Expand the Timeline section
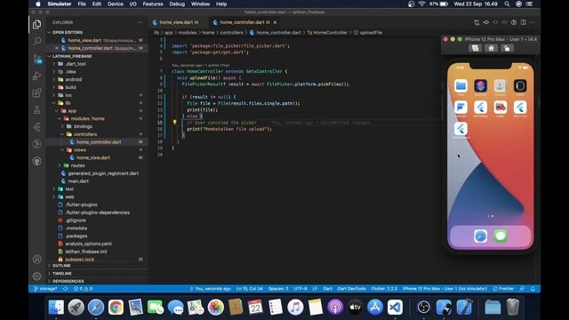569x320 pixels. pyautogui.click(x=61, y=273)
